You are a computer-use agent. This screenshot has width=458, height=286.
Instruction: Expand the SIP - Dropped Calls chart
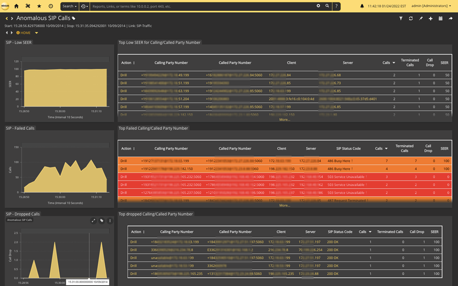pyautogui.click(x=93, y=220)
